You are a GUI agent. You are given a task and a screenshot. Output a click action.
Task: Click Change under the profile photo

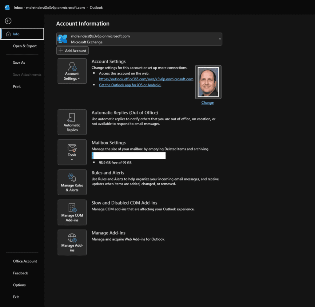208,103
